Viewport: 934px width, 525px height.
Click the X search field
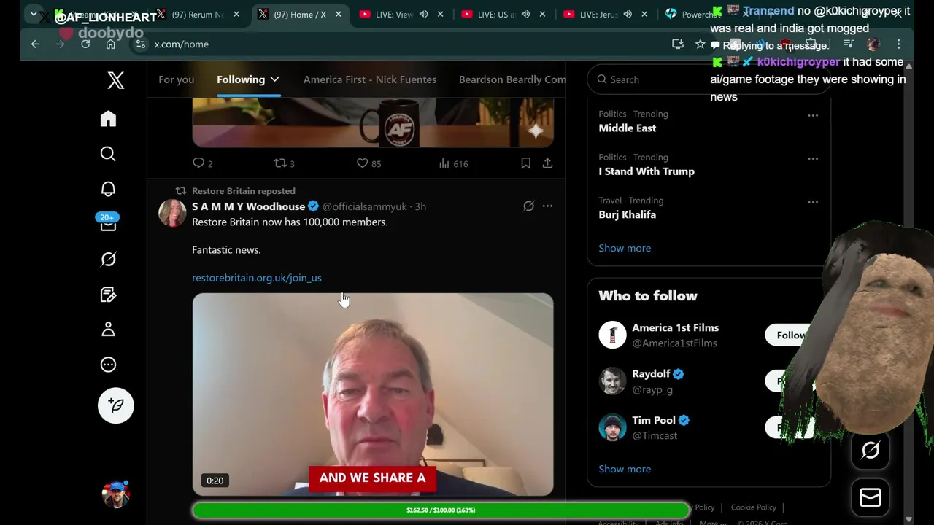pos(708,79)
